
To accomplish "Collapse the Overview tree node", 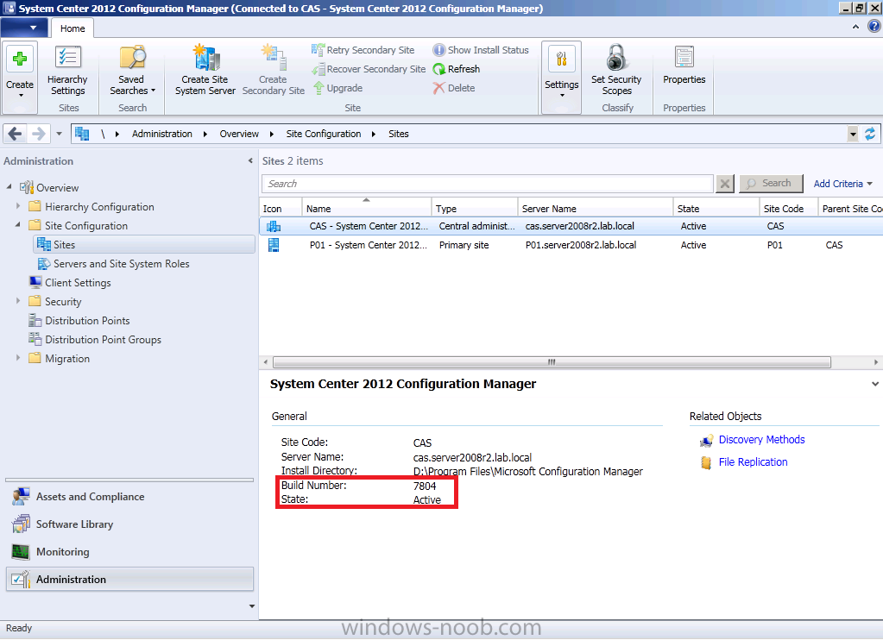I will click(9, 187).
